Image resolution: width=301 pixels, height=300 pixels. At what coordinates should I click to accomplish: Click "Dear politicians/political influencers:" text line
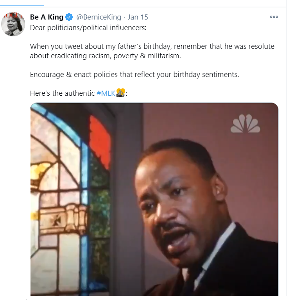click(x=88, y=29)
